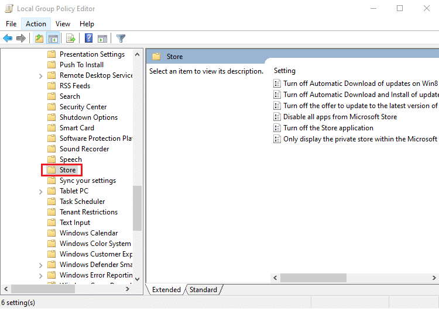Select Sync your settings folder
The width and height of the screenshot is (439, 312).
(x=88, y=181)
